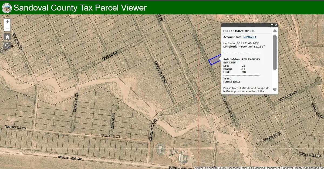Click the Trajan Ct NE cul-de-sac label
This screenshot has width=324, height=169.
coord(113,123)
